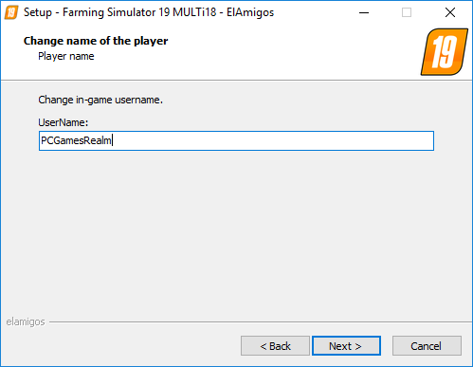Go to the previous step with Back
473x367 pixels.
[275, 346]
